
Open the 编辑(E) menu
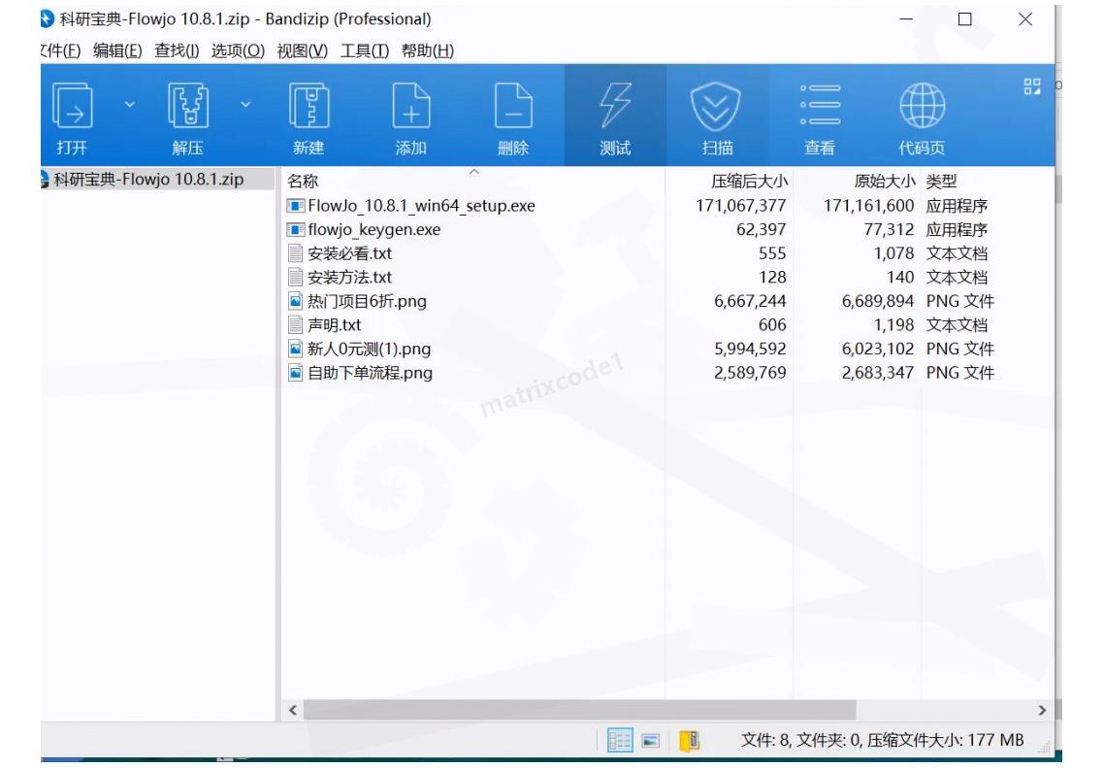(116, 50)
